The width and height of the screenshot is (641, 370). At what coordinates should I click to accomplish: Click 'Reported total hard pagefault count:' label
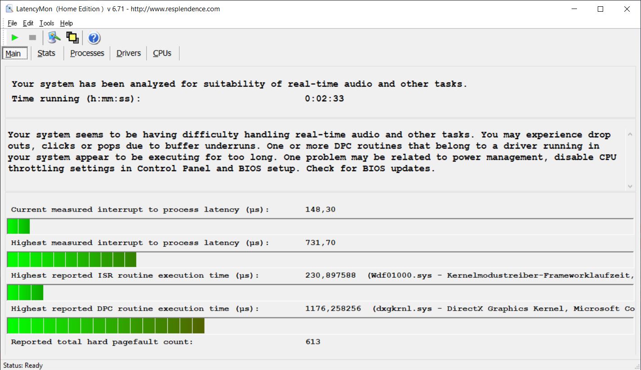pos(102,342)
